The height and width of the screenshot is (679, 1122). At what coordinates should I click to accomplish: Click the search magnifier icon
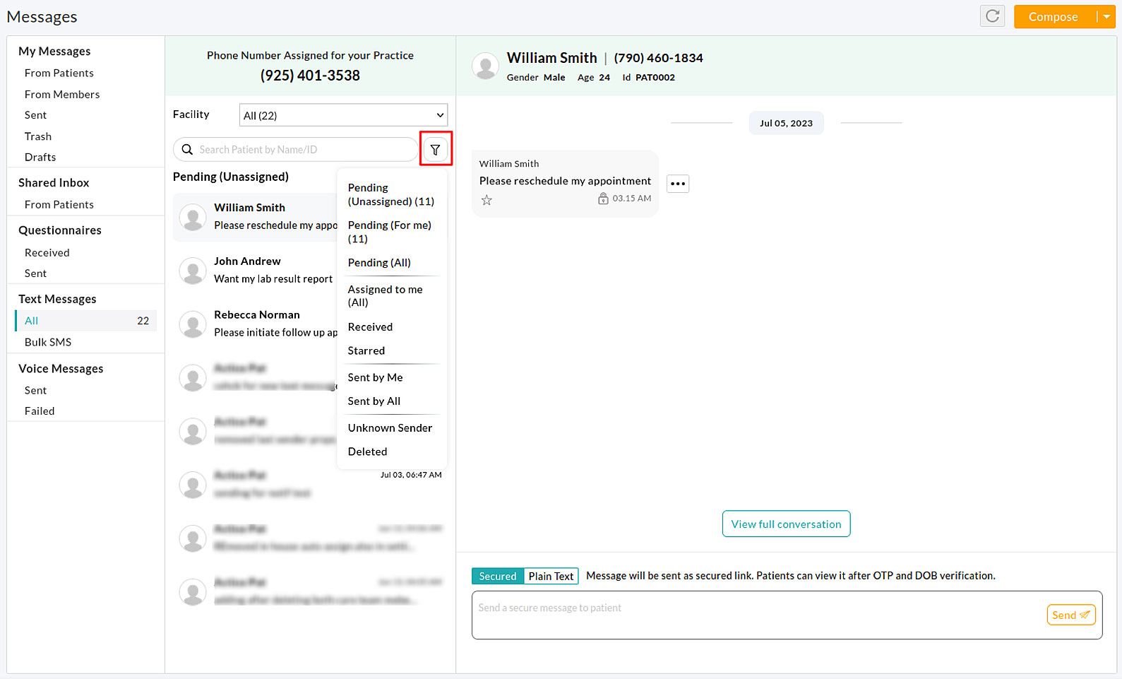tap(188, 150)
